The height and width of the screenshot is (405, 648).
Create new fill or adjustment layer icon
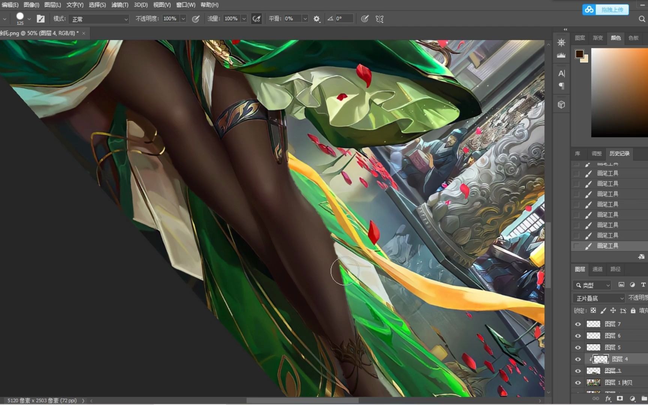click(x=632, y=399)
